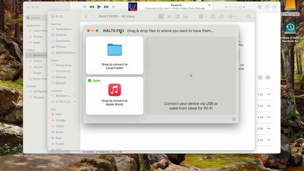
Task: Click the Music search field
Action: pyautogui.click(x=37, y=18)
